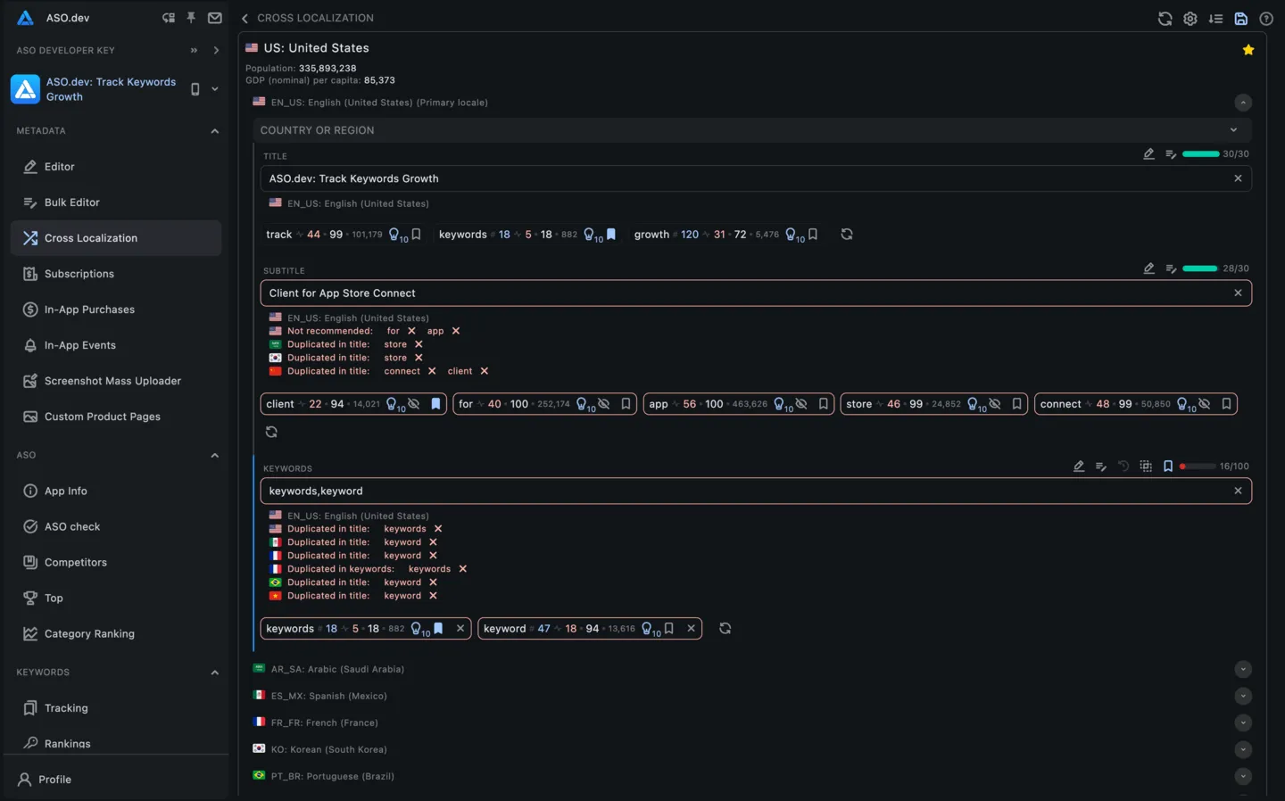Remove the duplicated 'store' keyword warning
The width and height of the screenshot is (1285, 801).
tap(420, 343)
